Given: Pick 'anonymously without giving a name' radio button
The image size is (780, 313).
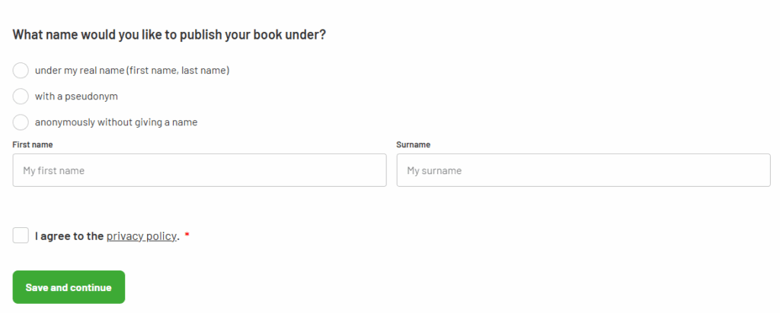Looking at the screenshot, I should pos(21,122).
